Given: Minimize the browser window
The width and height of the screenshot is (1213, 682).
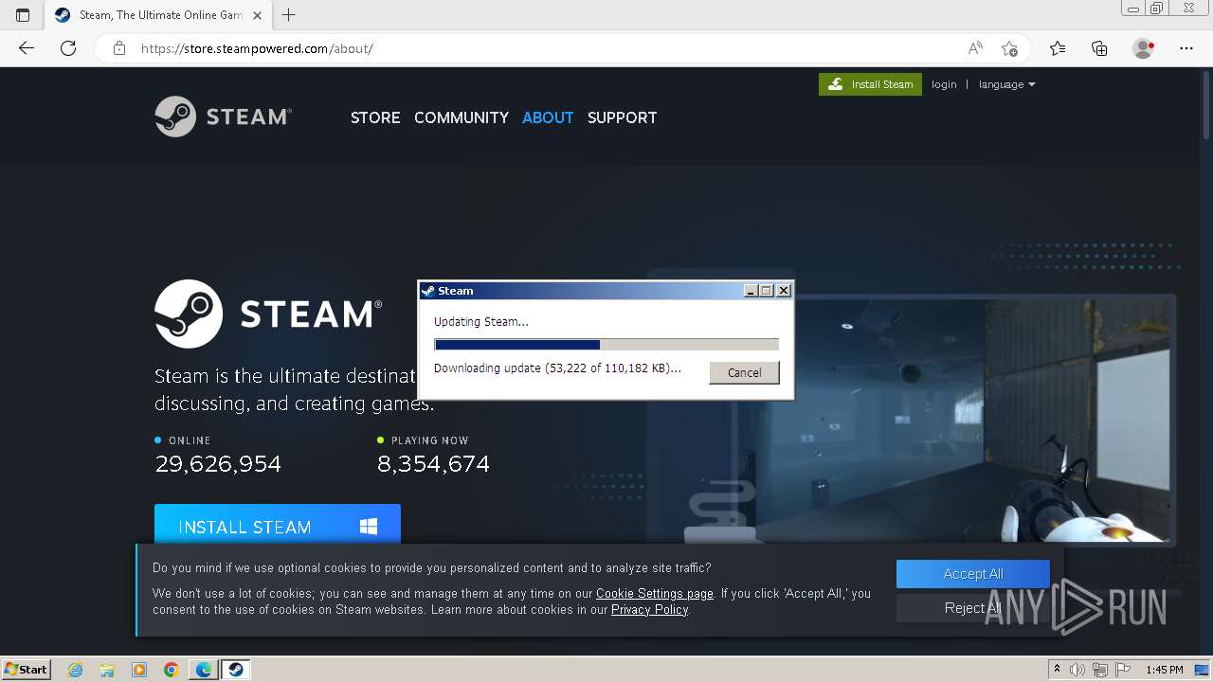Looking at the screenshot, I should pos(1132,9).
